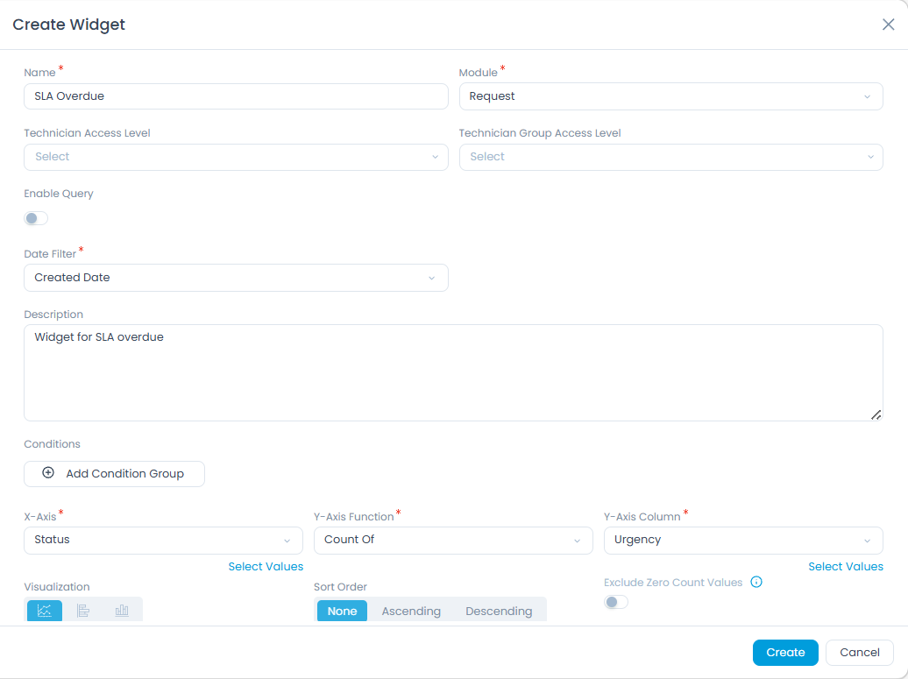Expand the Technician Access Level dropdown
The height and width of the screenshot is (679, 908).
(236, 156)
